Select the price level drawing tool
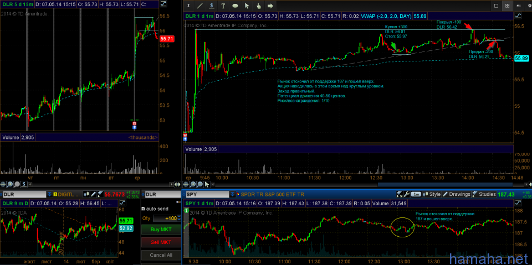The width and height of the screenshot is (532, 265). (212, 6)
